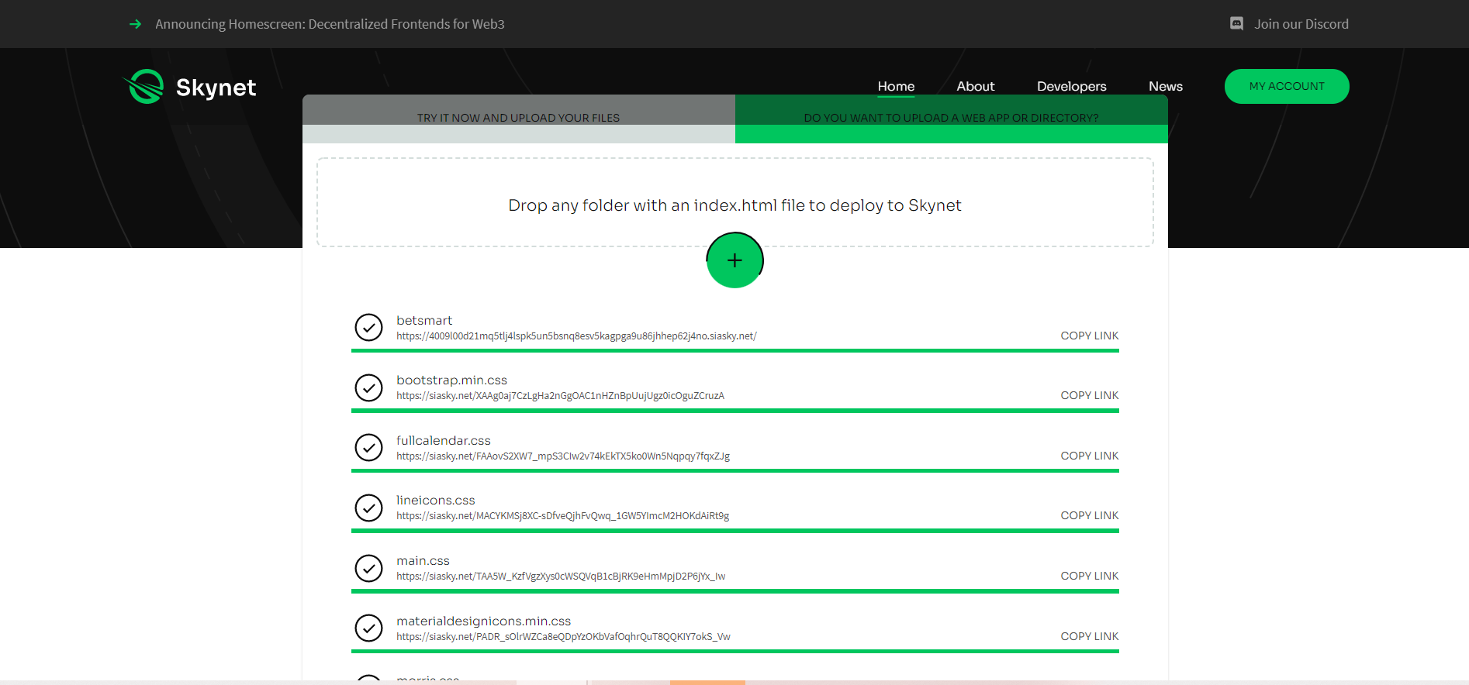The width and height of the screenshot is (1469, 685).
Task: Click the checkmark icon next to betsmart
Action: 368,328
